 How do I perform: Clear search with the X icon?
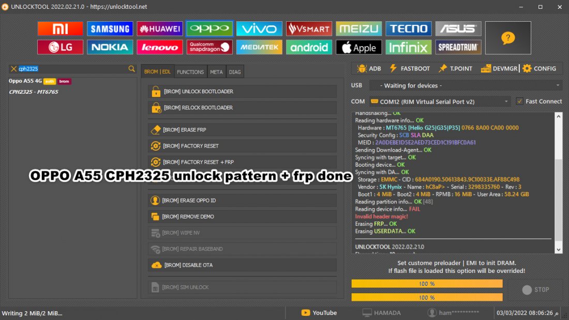[x=13, y=69]
